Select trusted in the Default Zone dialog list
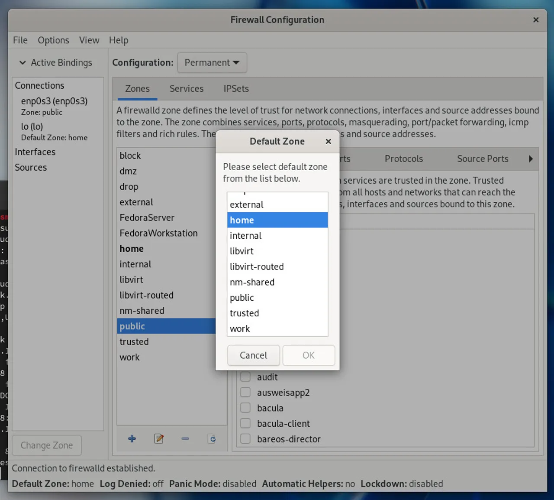 click(277, 313)
